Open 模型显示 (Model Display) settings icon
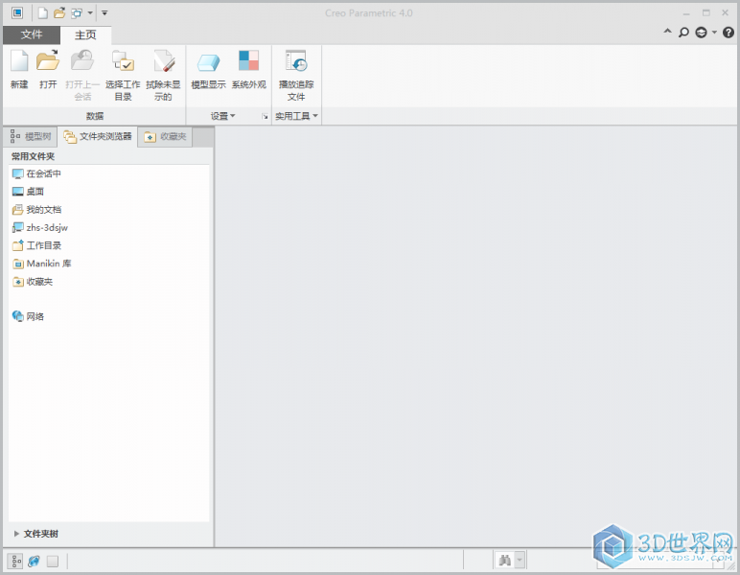Screen dimensions: 740x575 tap(208, 62)
